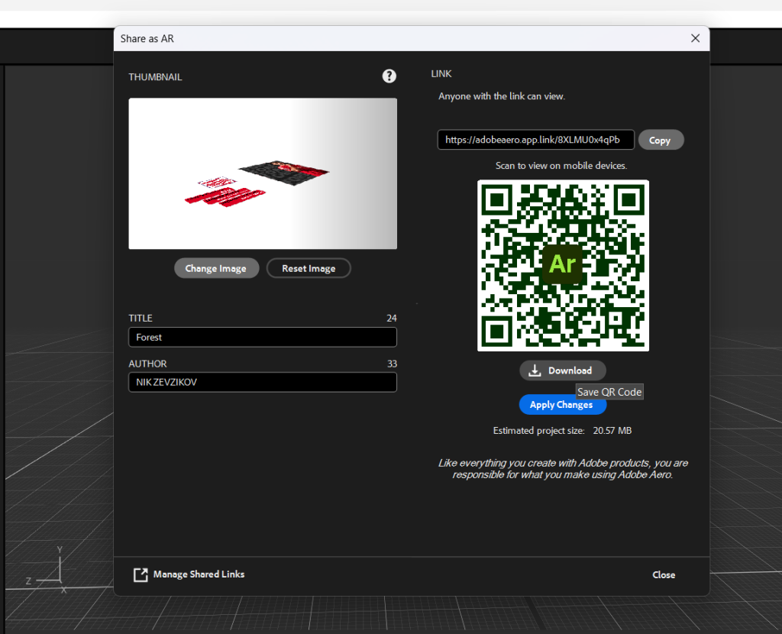Click the project thumbnail preview image
This screenshot has width=782, height=634.
tap(263, 173)
